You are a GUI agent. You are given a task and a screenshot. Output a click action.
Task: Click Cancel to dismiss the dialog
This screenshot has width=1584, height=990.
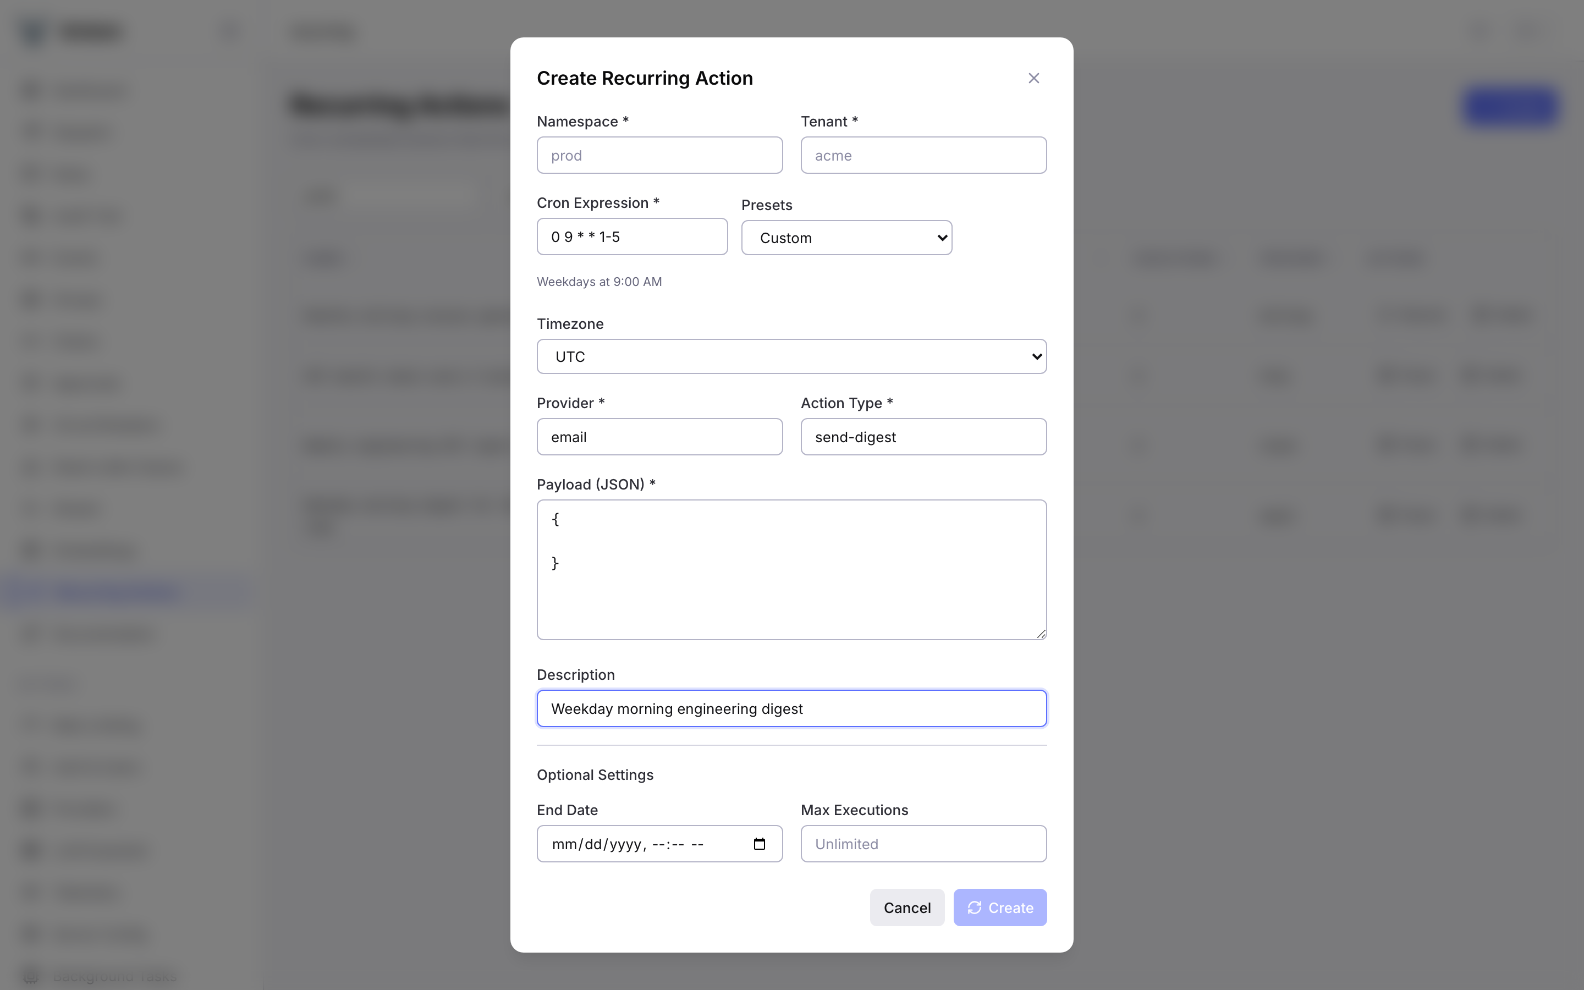pyautogui.click(x=906, y=908)
